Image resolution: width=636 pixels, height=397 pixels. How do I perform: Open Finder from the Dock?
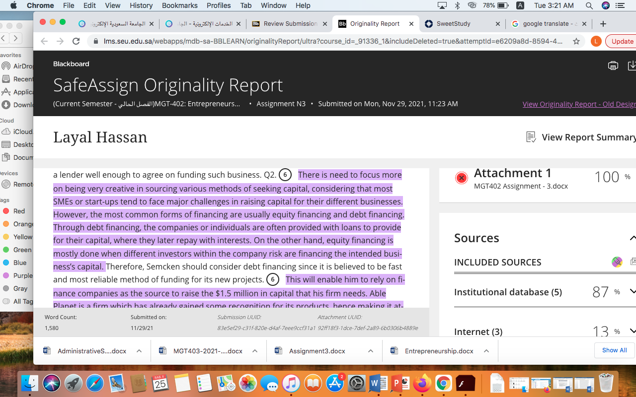pos(30,383)
